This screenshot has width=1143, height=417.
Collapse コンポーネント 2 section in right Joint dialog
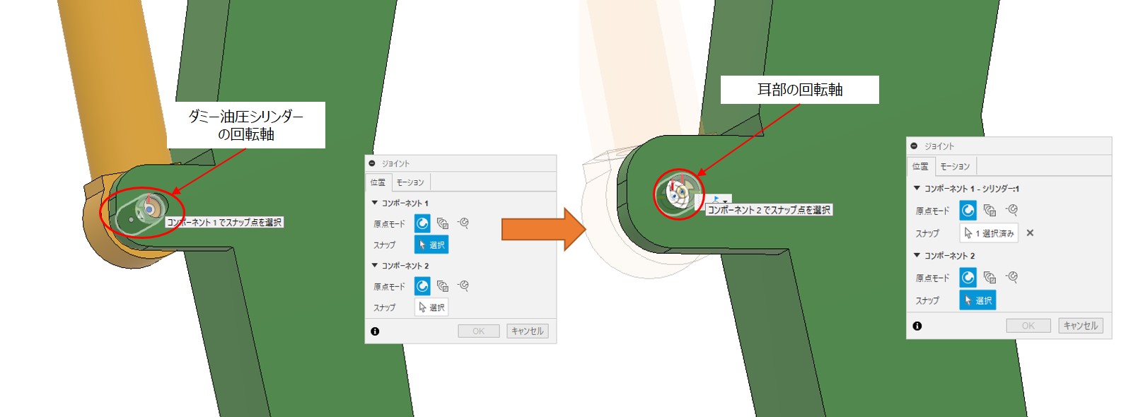(x=917, y=255)
